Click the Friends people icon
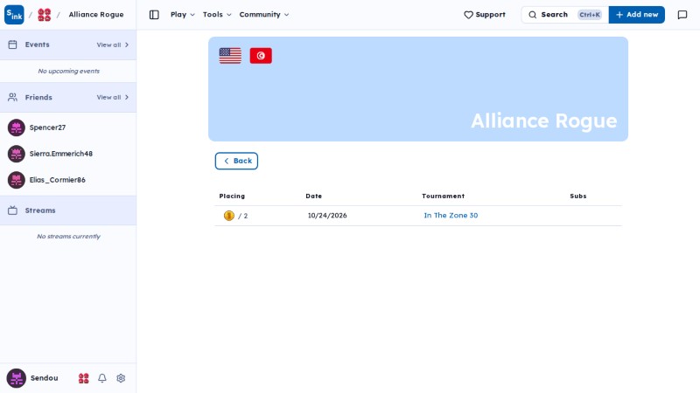This screenshot has width=700, height=393. tap(12, 97)
